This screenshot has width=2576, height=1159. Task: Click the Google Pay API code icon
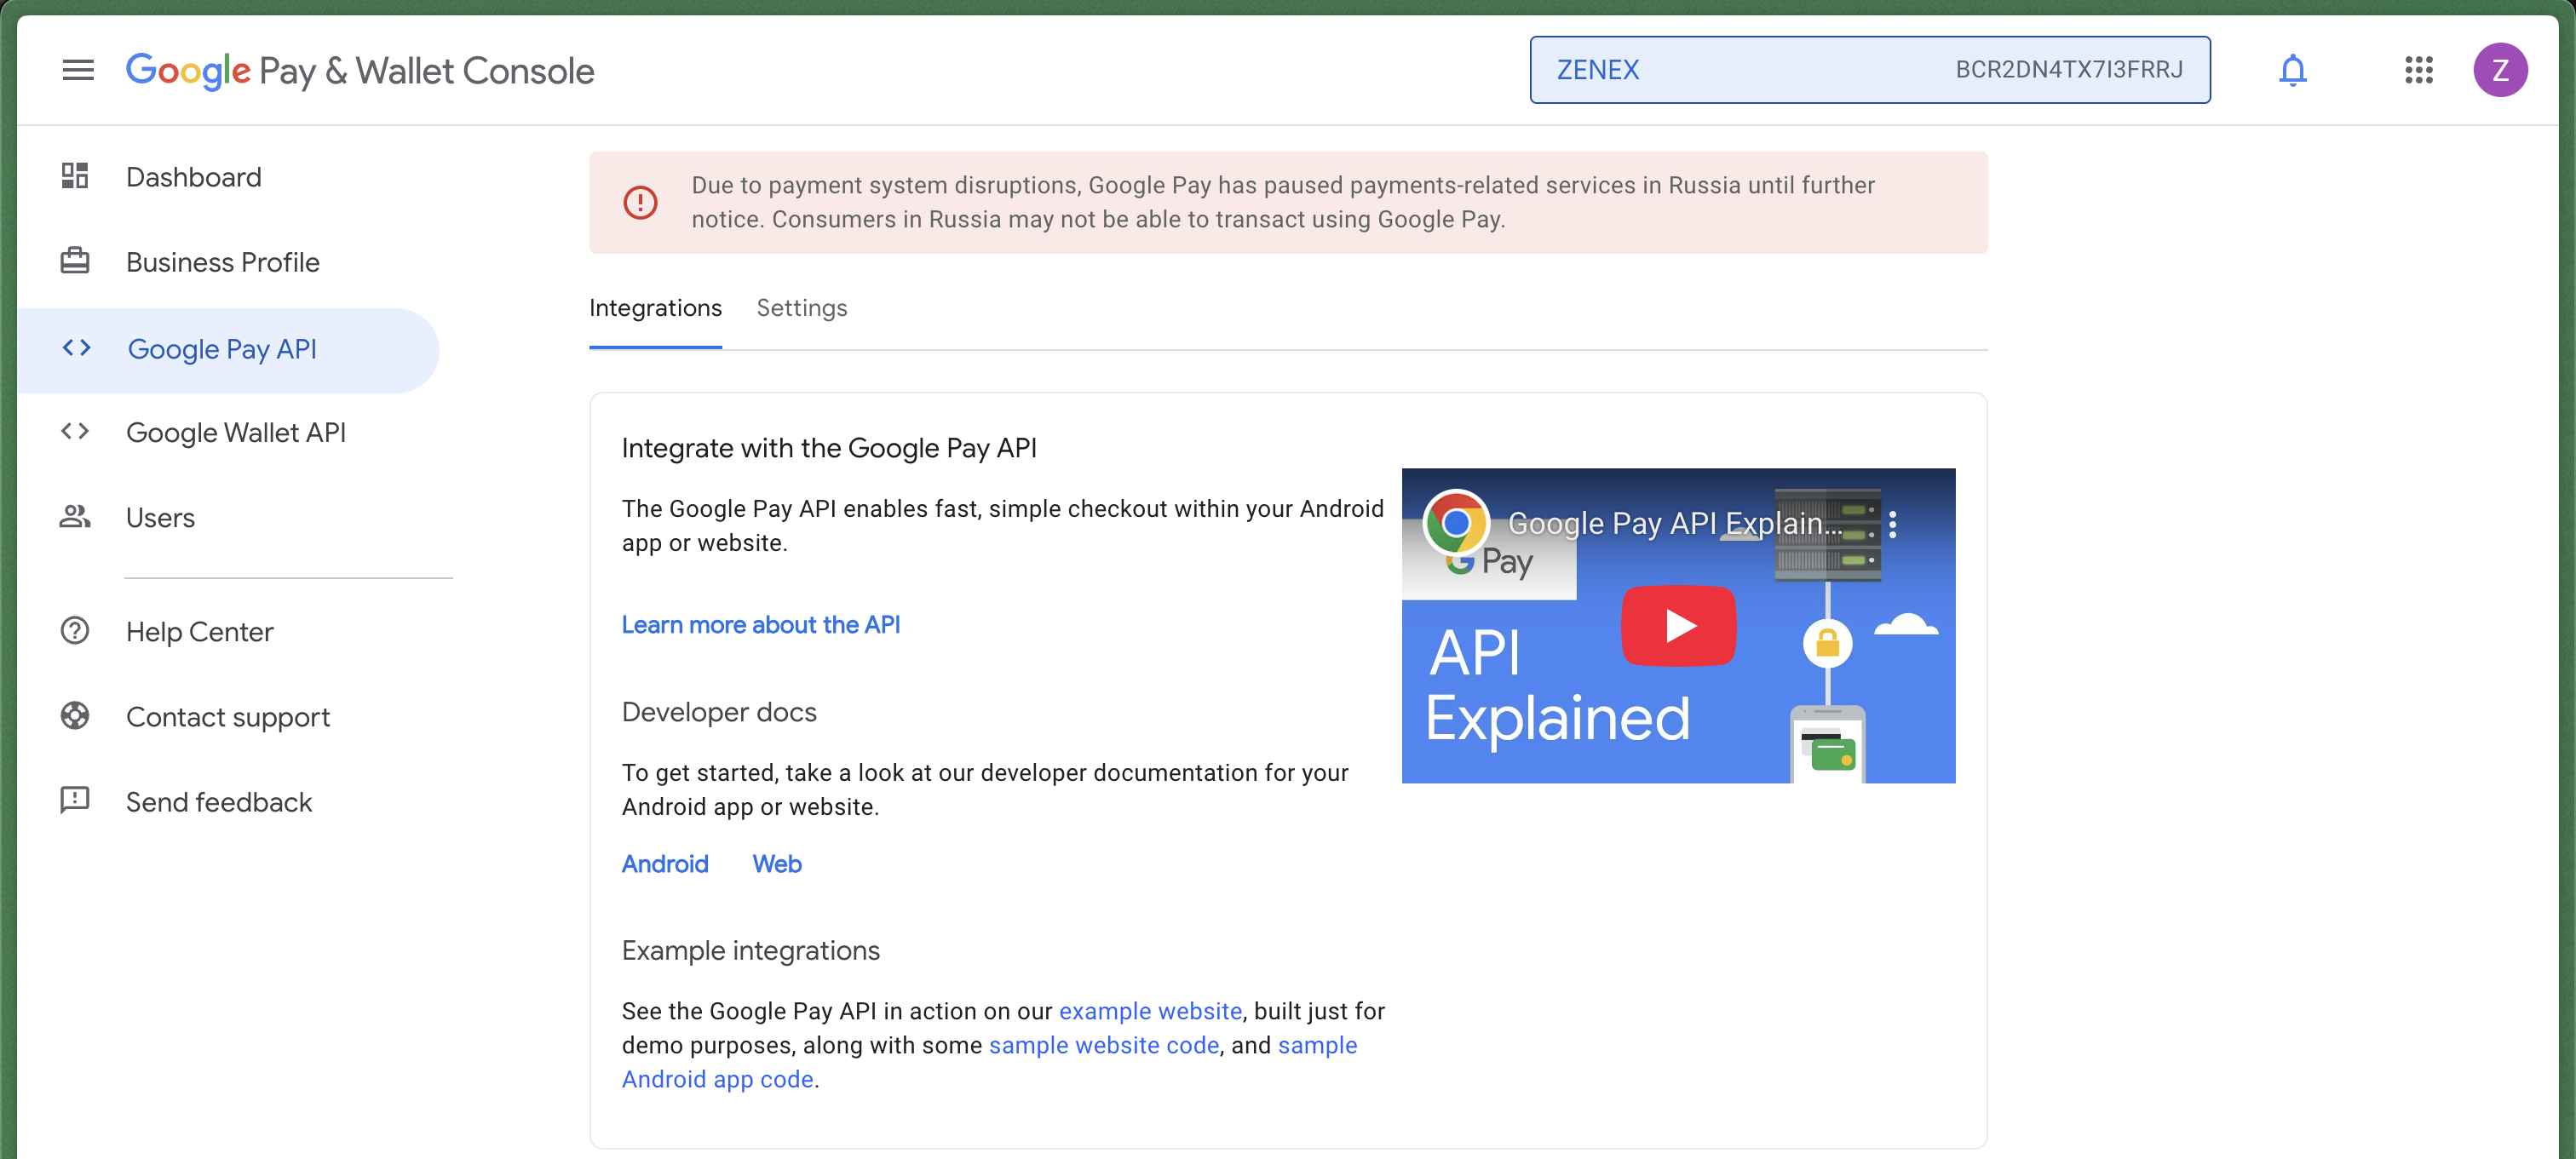(77, 348)
